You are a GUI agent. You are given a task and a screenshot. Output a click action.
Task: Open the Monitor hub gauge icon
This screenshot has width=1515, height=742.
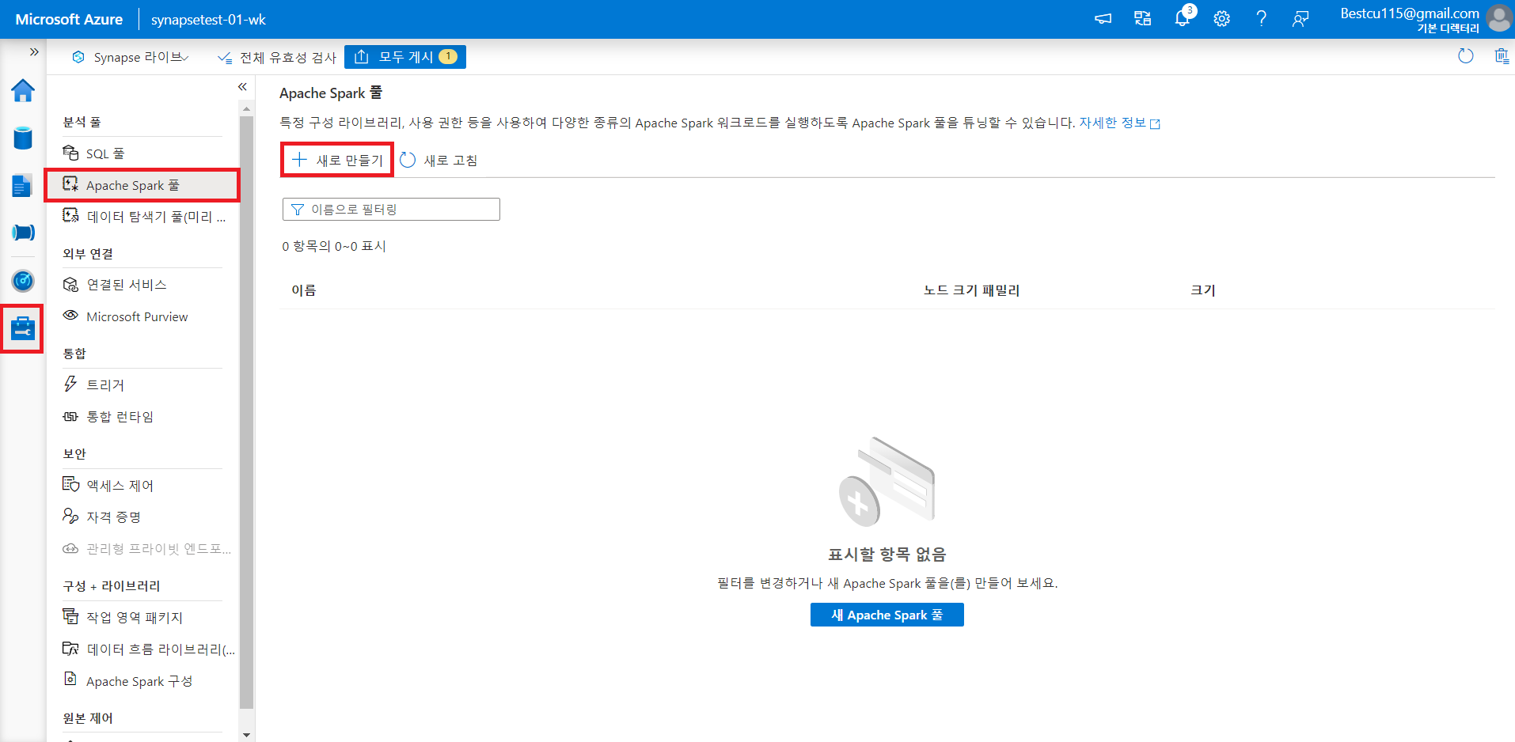pyautogui.click(x=23, y=281)
